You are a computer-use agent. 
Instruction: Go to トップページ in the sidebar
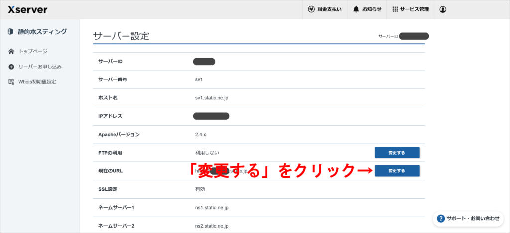click(x=33, y=51)
